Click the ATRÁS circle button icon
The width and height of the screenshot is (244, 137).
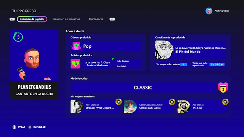(x=14, y=127)
